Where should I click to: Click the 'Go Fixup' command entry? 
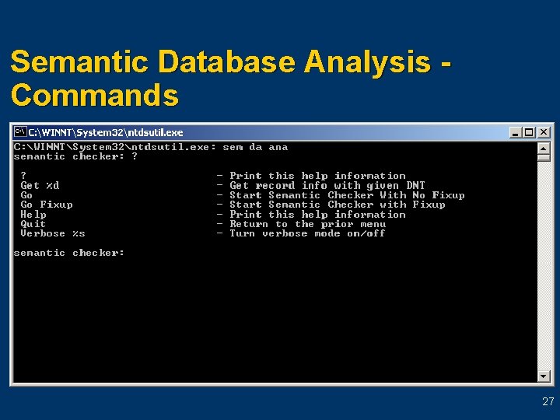coord(47,205)
